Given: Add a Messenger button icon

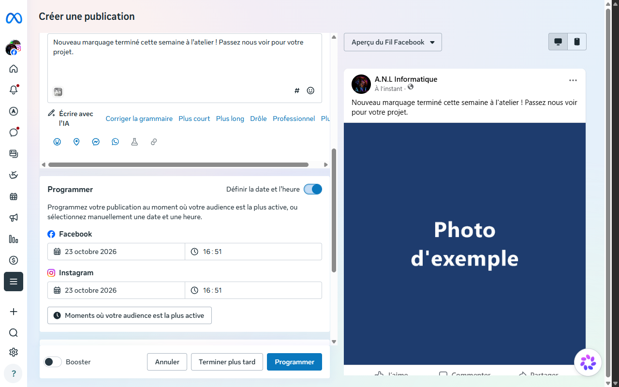Looking at the screenshot, I should pyautogui.click(x=96, y=142).
